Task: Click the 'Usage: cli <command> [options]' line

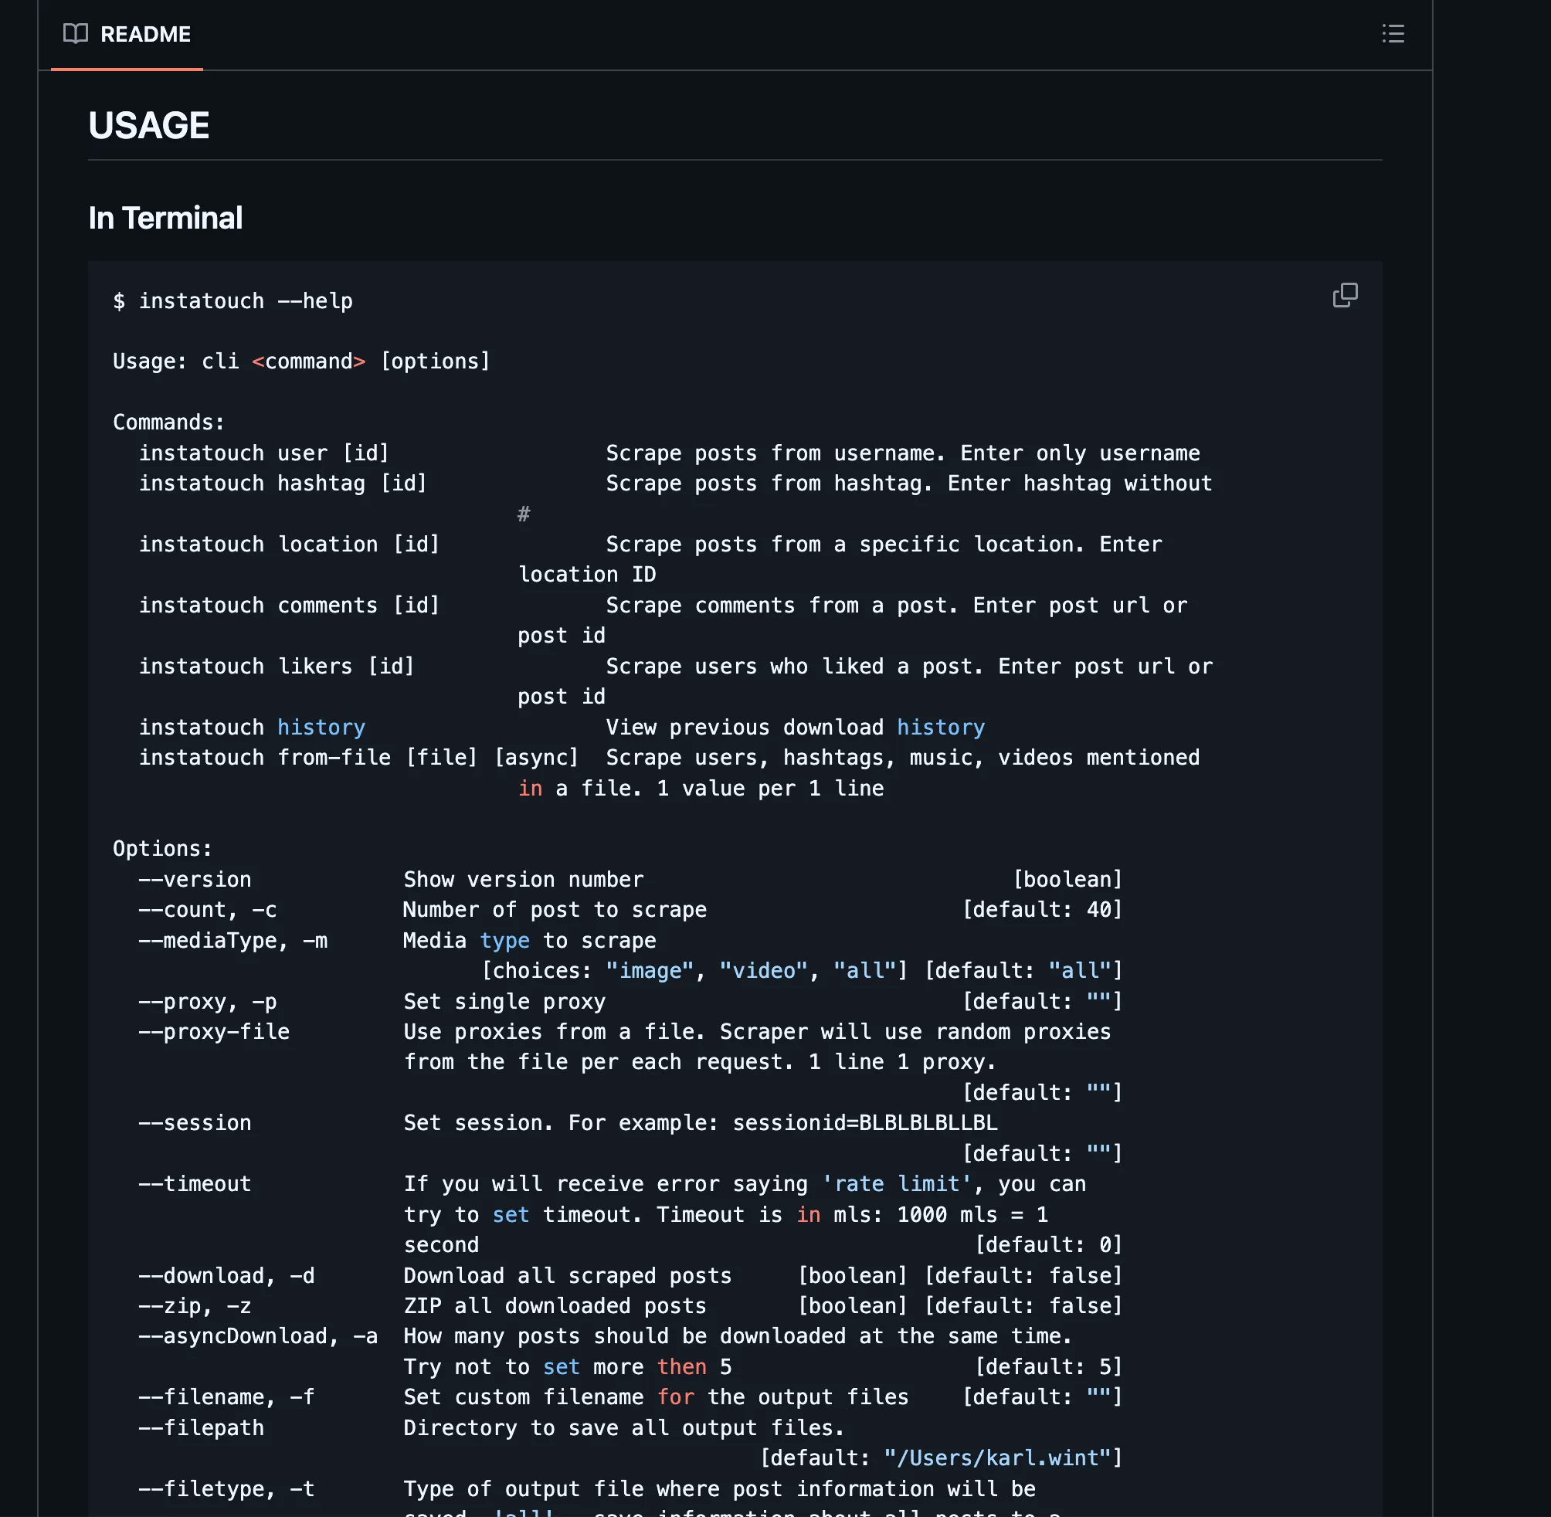Action: (302, 361)
